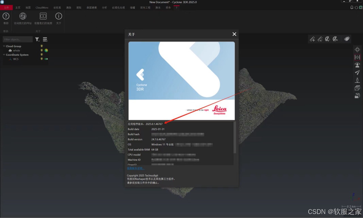Switch to the 报告 ribbon tab

point(168,8)
